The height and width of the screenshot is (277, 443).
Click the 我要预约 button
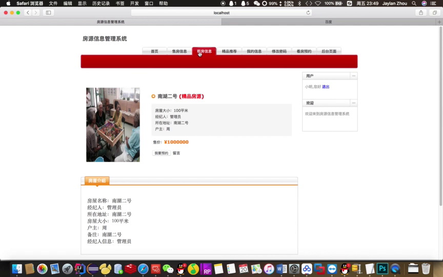(x=162, y=153)
